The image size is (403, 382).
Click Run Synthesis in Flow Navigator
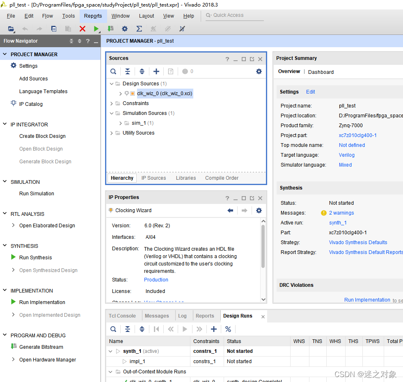tap(35, 257)
